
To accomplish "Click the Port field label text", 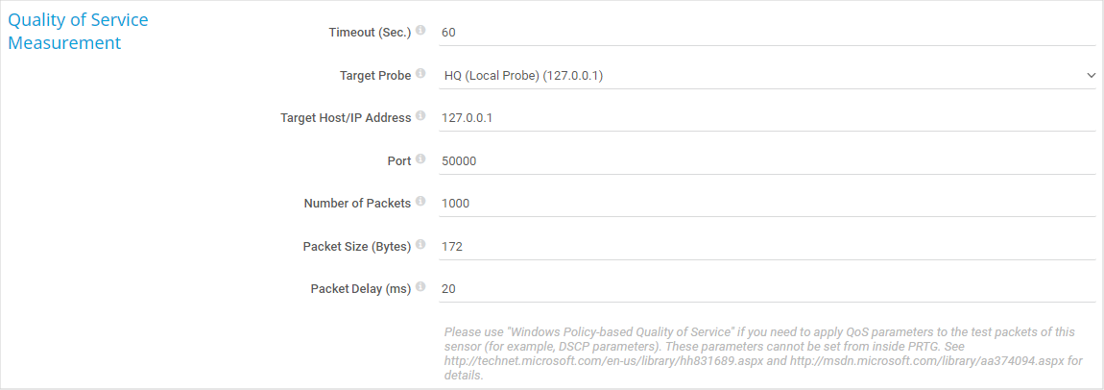I will tap(399, 161).
